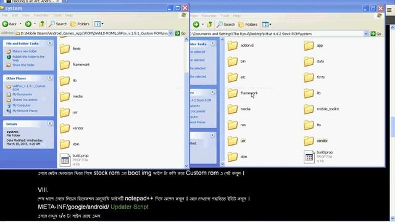This screenshot has width=395, height=222.
Task: Click Go button in right window
Action: [x=376, y=34]
